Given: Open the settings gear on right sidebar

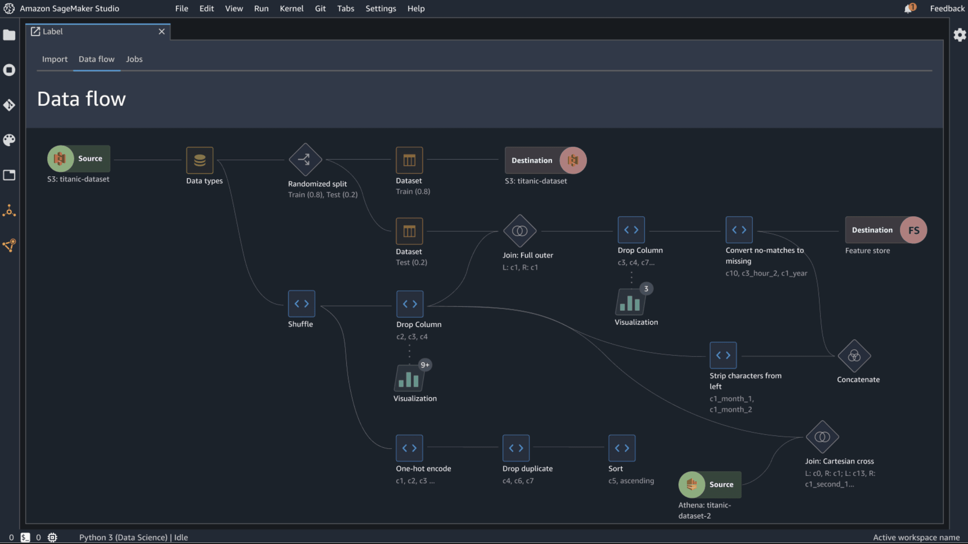Looking at the screenshot, I should coord(959,35).
